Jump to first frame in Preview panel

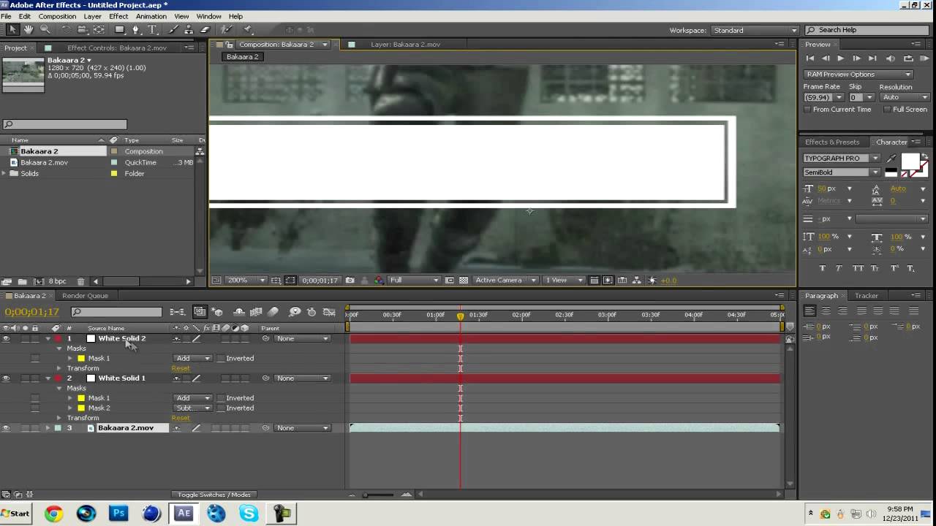point(810,58)
